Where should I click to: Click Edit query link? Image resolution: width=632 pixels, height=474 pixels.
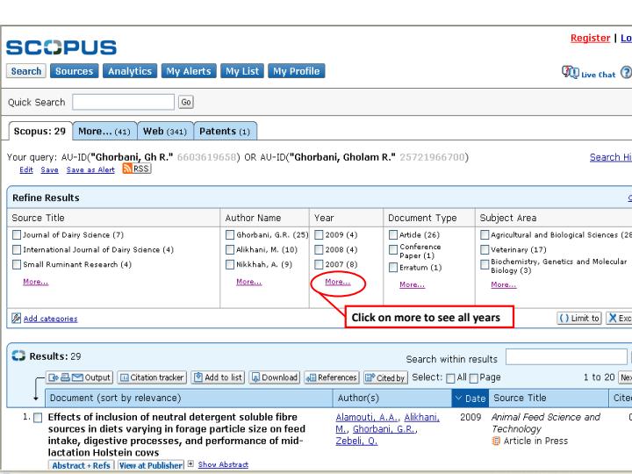pos(26,169)
